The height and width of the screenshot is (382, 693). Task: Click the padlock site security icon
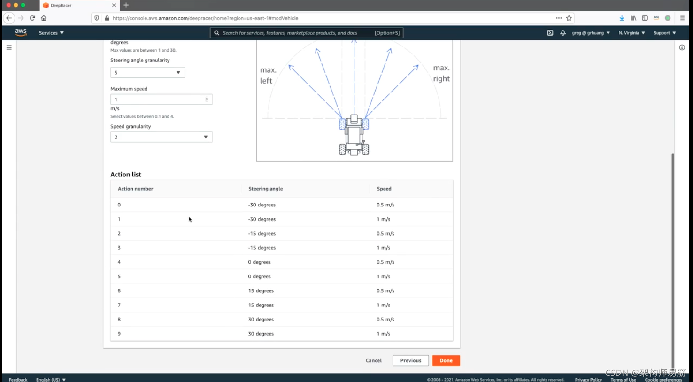point(107,18)
